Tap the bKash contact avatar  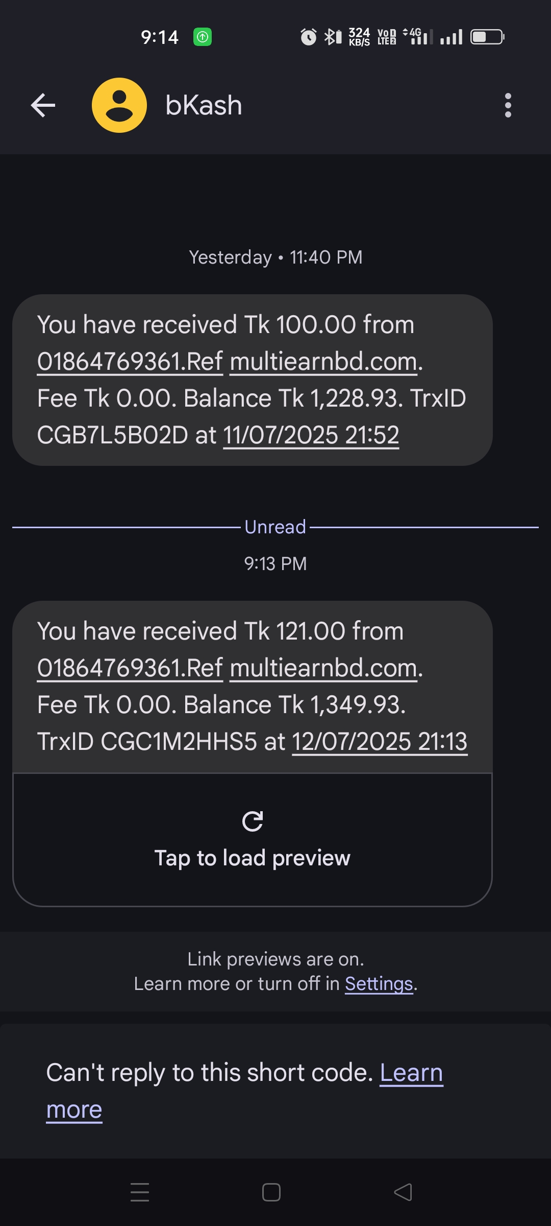(119, 105)
